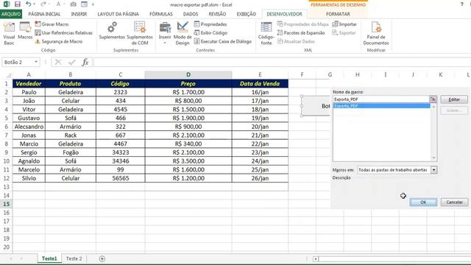Switch to the DADOS tab

coord(191,14)
